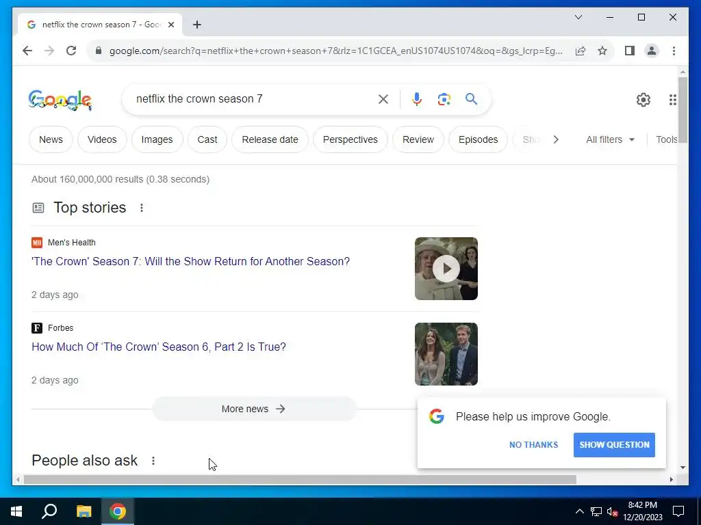Clear the search query with X
Image resolution: width=701 pixels, height=525 pixels.
(383, 98)
